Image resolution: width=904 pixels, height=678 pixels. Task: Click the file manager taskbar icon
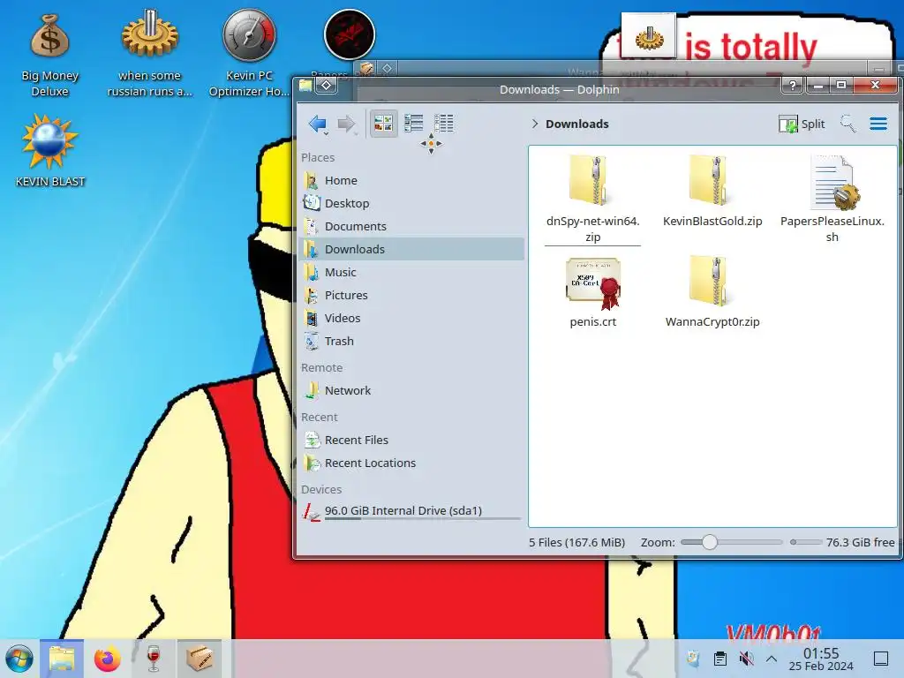point(62,659)
